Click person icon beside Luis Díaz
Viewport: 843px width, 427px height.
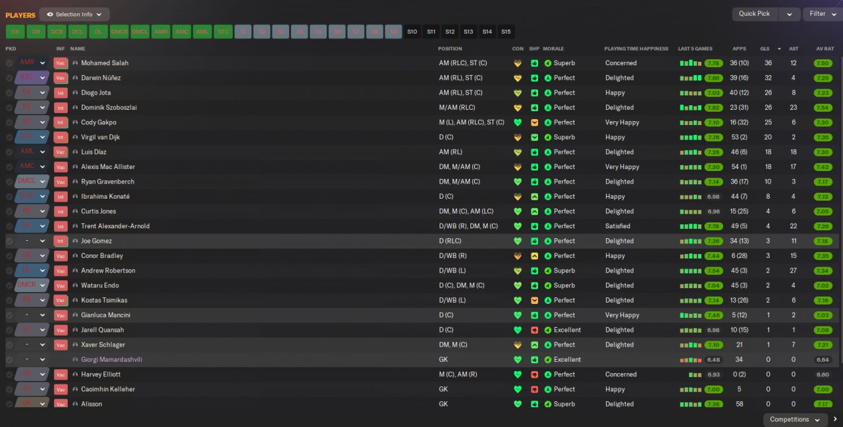click(75, 152)
